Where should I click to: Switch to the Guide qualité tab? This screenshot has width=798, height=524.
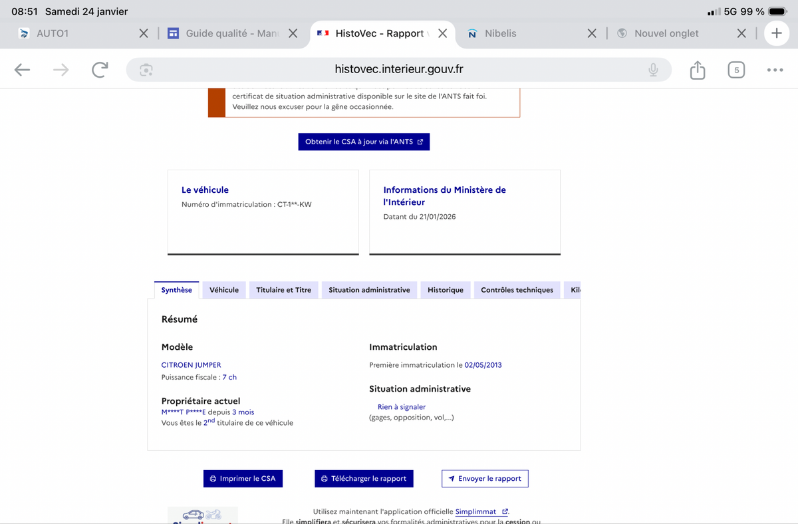coord(226,33)
